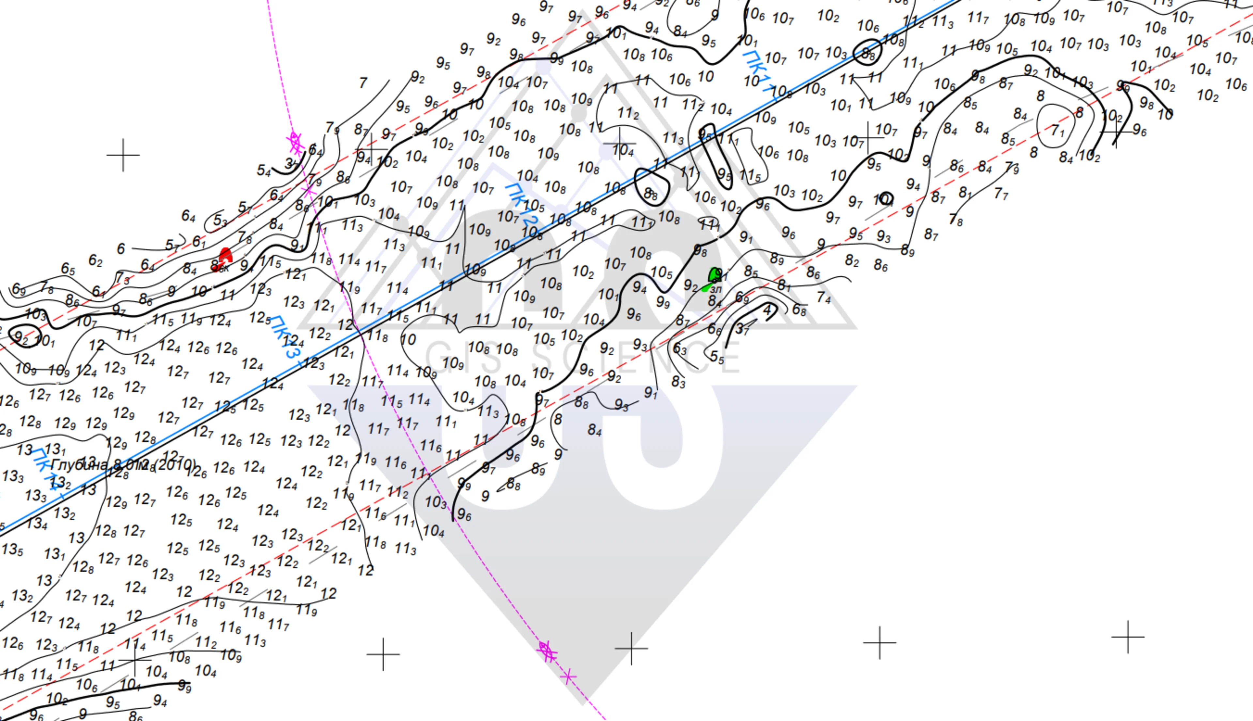Click the ПК12 picket label
The height and width of the screenshot is (721, 1253).
[521, 205]
